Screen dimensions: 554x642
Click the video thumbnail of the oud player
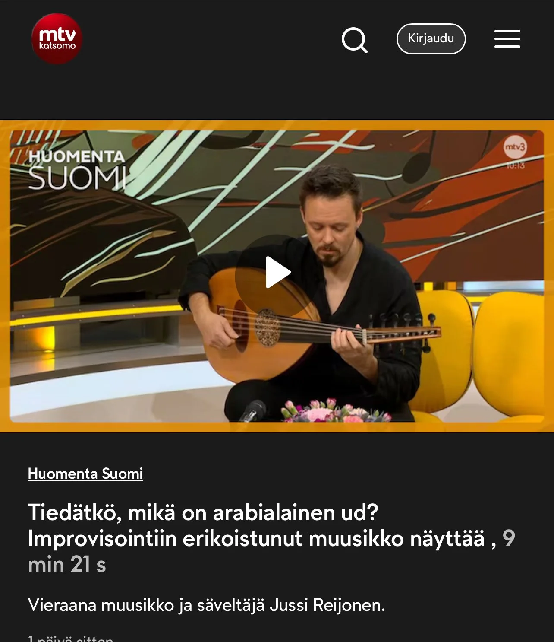pos(277,276)
